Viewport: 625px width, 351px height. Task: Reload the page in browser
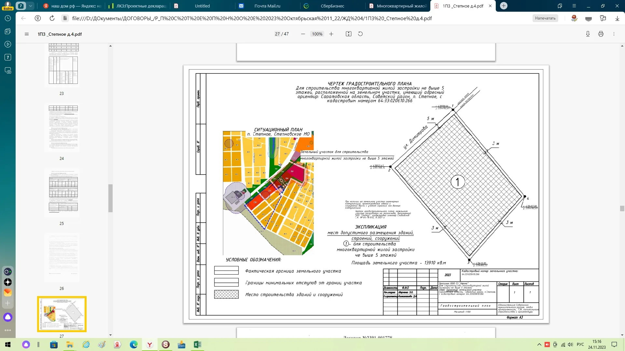pyautogui.click(x=52, y=18)
